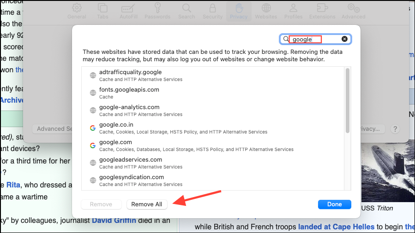The height and width of the screenshot is (233, 415).
Task: Click the Google logo beside google.com
Action: 93,146
